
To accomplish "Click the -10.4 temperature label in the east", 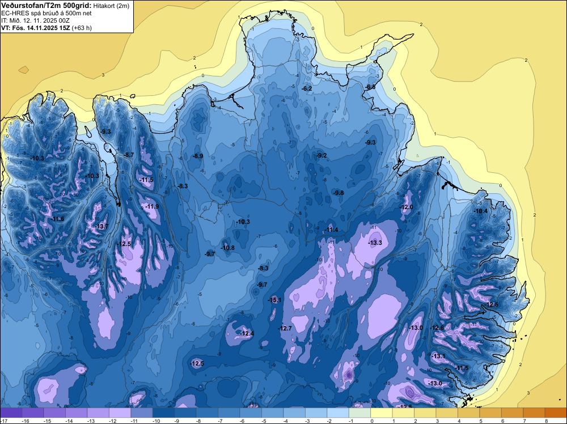I will [x=481, y=211].
